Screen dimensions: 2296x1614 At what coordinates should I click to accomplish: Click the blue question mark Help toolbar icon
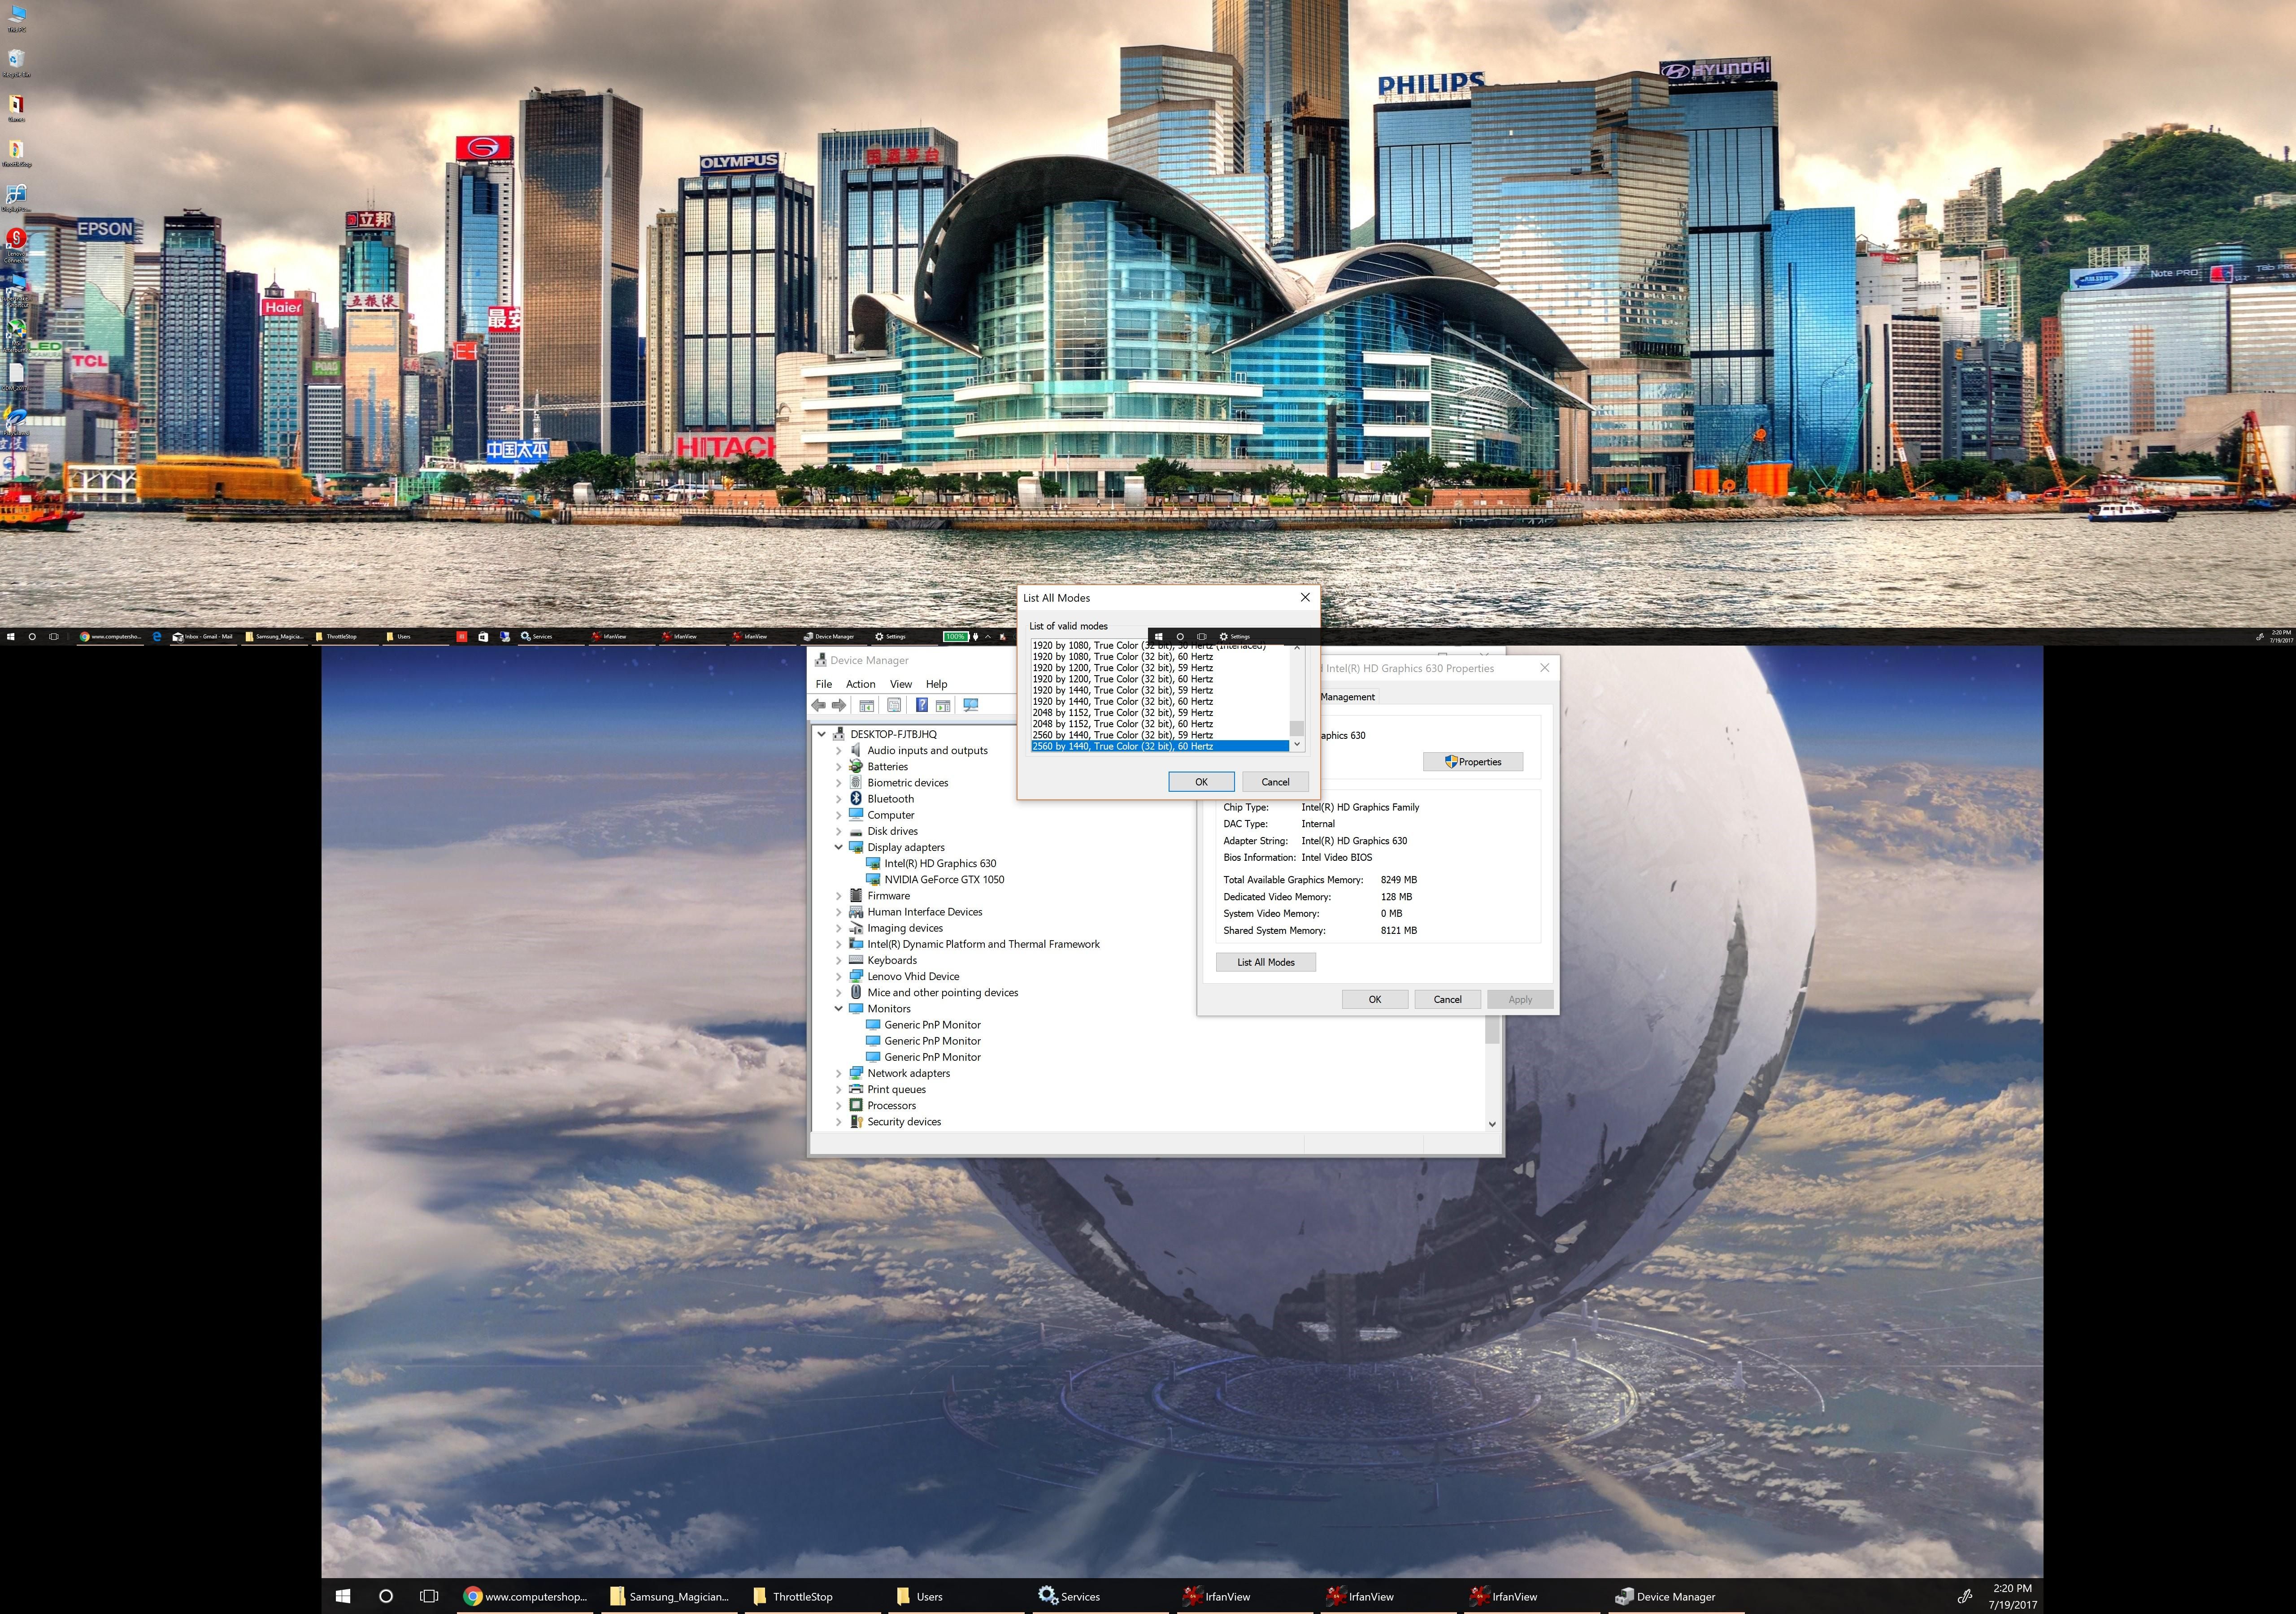pos(921,705)
